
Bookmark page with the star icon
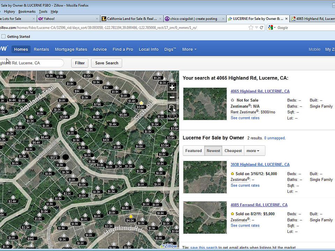pyautogui.click(x=251, y=28)
